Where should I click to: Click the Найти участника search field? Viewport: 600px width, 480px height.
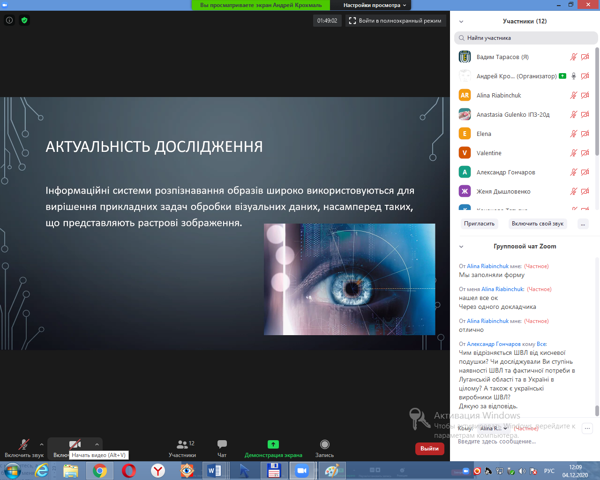526,38
